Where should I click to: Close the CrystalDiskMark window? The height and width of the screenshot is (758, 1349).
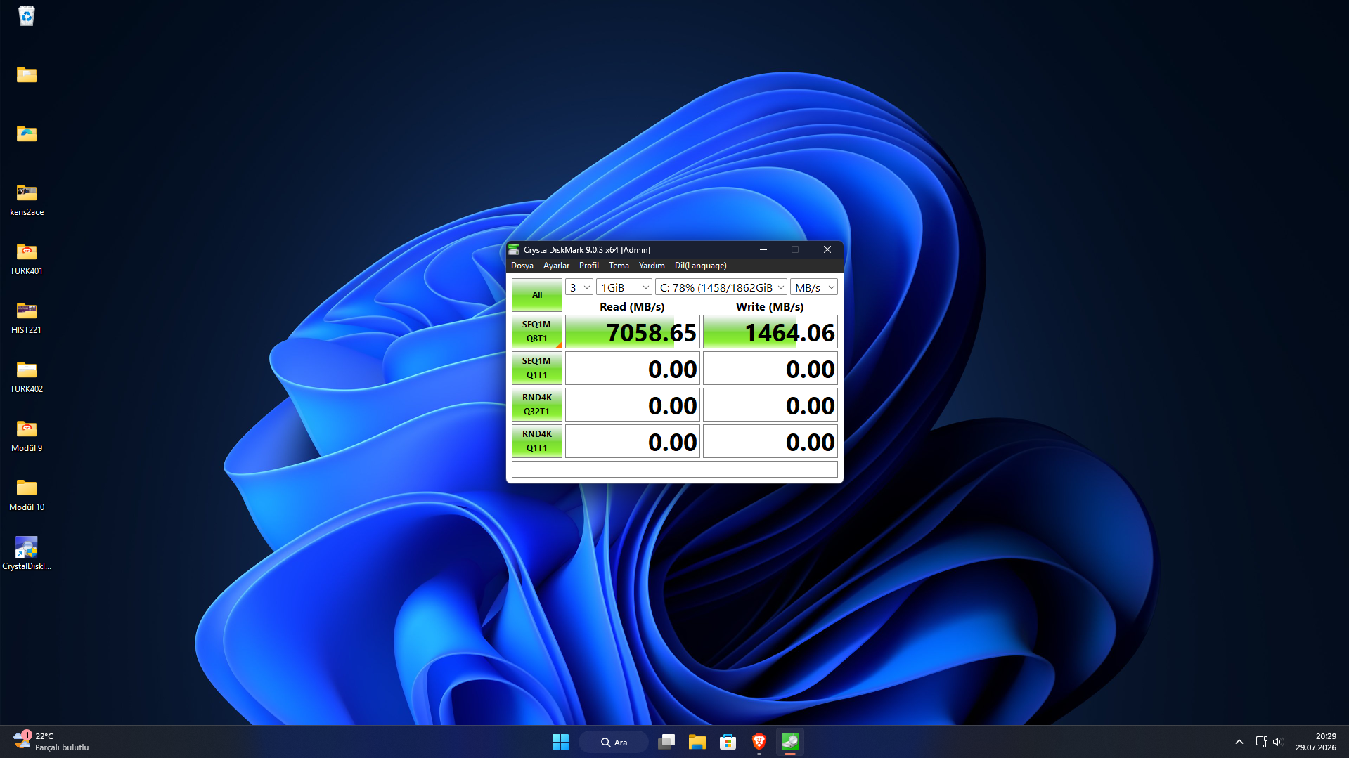click(x=827, y=249)
